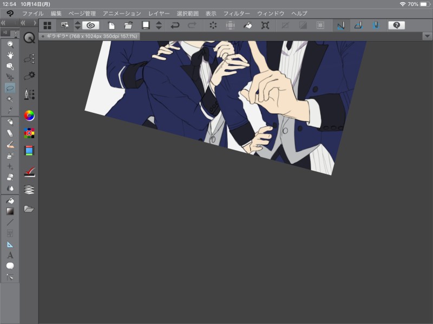433x324 pixels.
Task: Select the Fill bucket tool
Action: [10, 200]
